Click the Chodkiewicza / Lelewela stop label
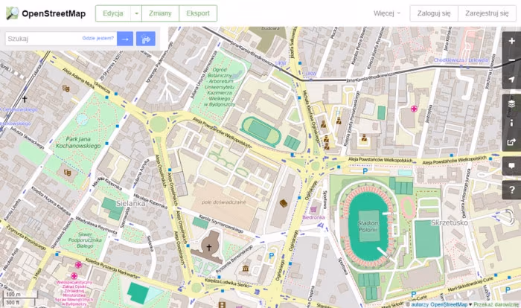This screenshot has width=521, height=308. (461, 60)
